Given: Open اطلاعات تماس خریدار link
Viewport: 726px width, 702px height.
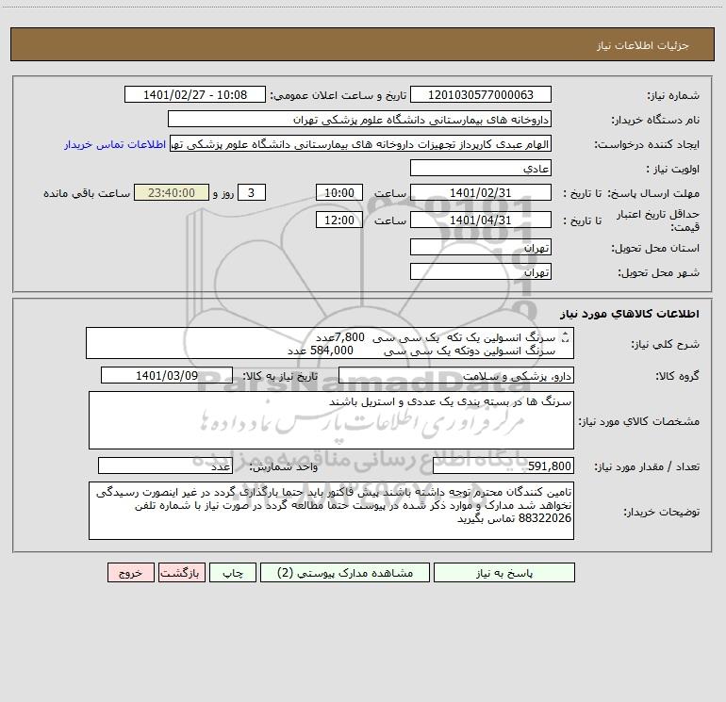Looking at the screenshot, I should pyautogui.click(x=115, y=144).
